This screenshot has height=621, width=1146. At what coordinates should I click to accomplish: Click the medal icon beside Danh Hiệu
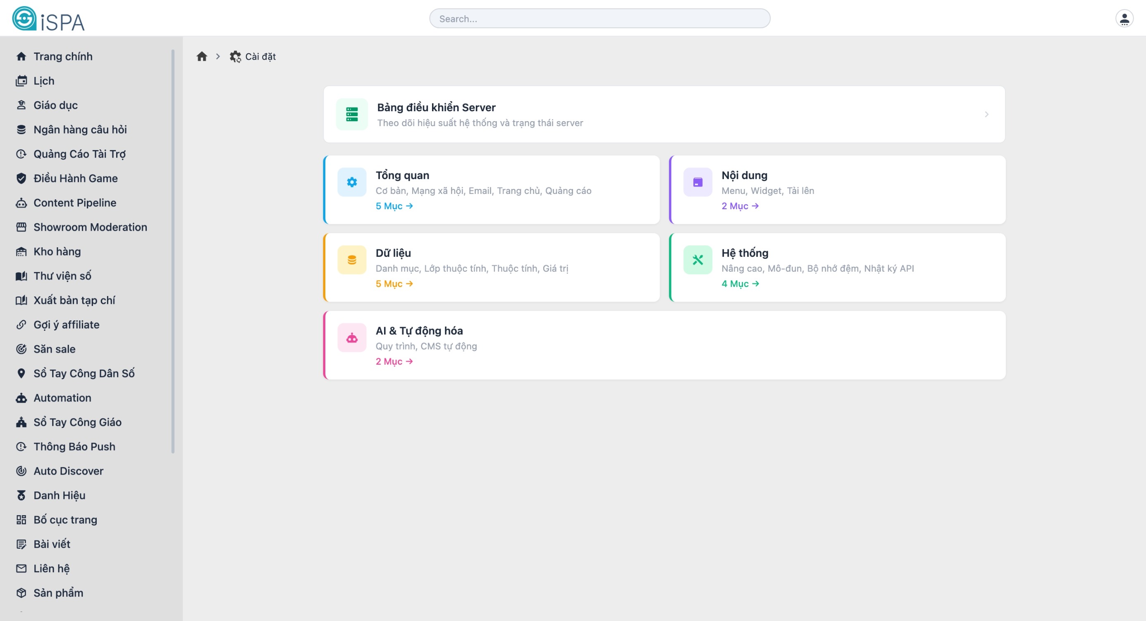click(21, 496)
